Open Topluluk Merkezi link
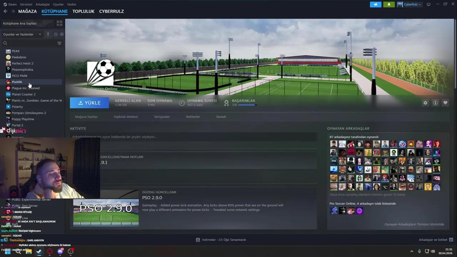Image resolution: width=457 pixels, height=257 pixels. [x=126, y=117]
